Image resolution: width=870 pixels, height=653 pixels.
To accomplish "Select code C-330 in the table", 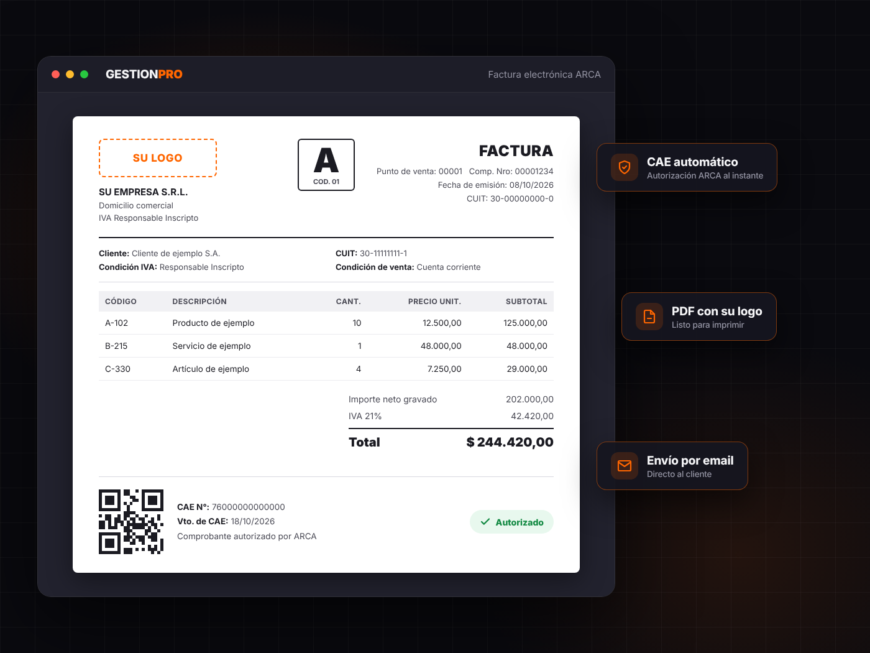I will click(117, 369).
